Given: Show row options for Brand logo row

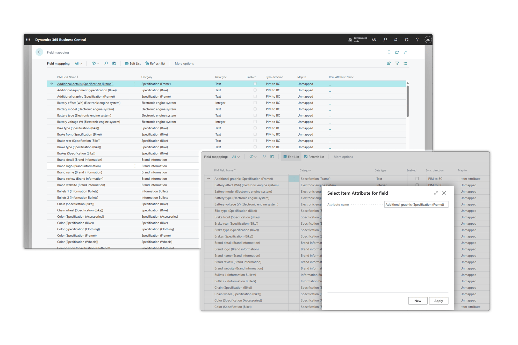Looking at the screenshot, I should coord(135,166).
